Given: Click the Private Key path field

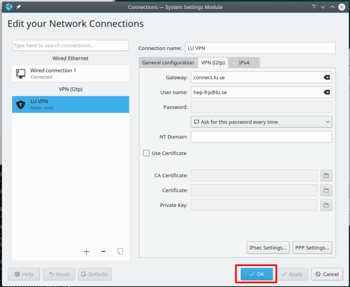Looking at the screenshot, I should [x=254, y=205].
